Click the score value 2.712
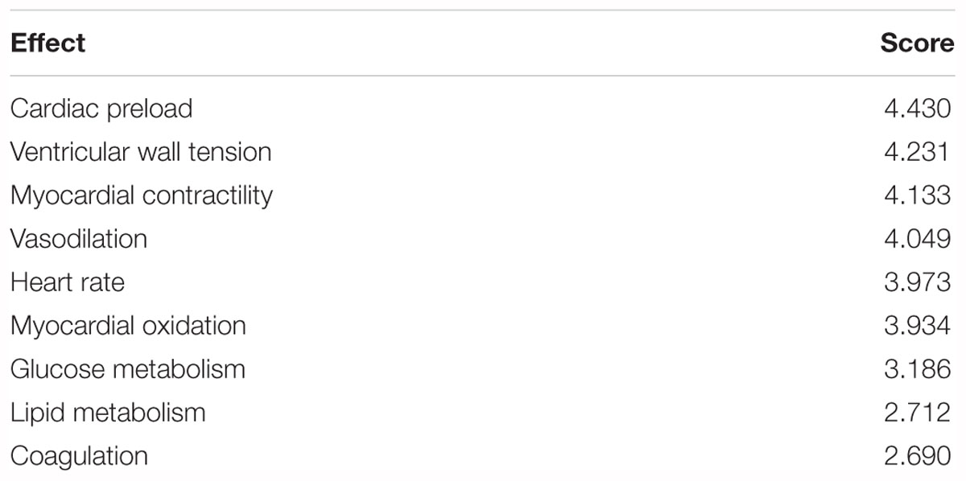The image size is (966, 481). click(918, 413)
